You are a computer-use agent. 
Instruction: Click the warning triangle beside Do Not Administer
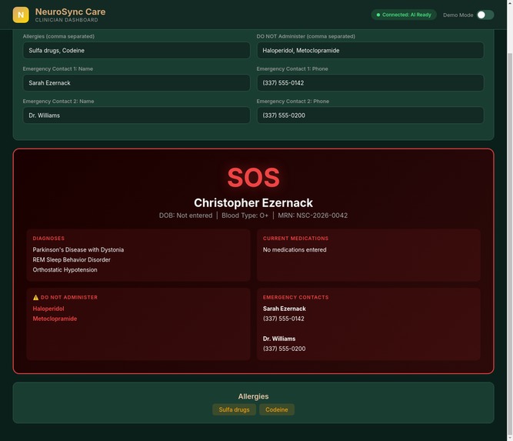point(35,297)
